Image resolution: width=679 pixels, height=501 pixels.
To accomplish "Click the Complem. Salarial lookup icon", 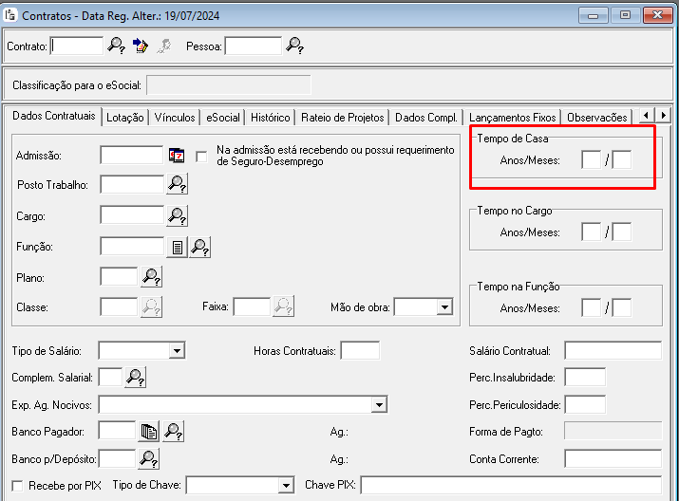I will 136,378.
